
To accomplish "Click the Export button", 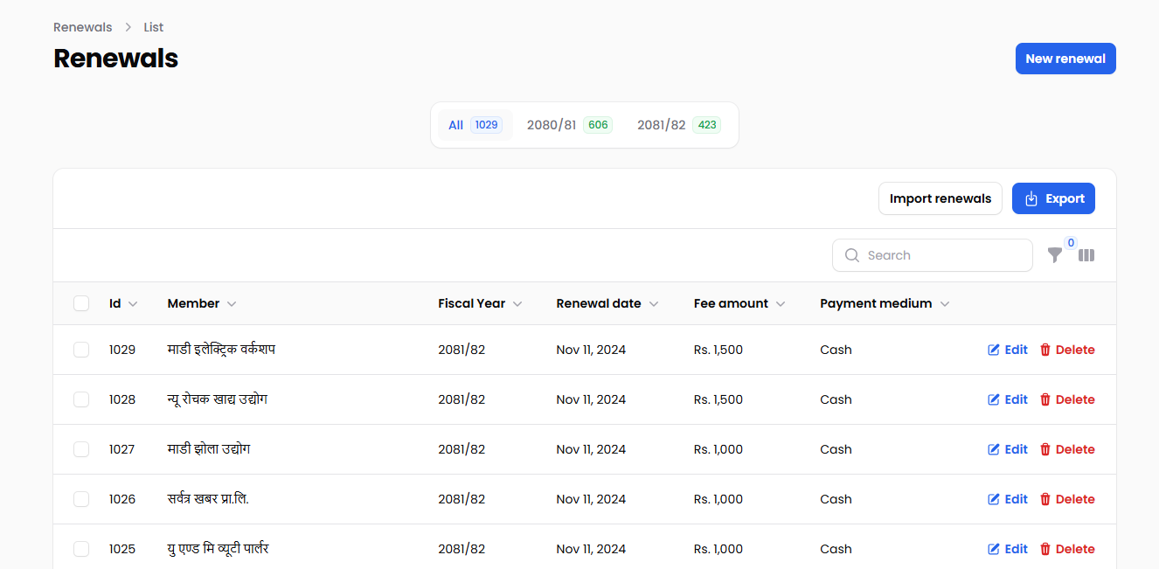I will pyautogui.click(x=1053, y=198).
